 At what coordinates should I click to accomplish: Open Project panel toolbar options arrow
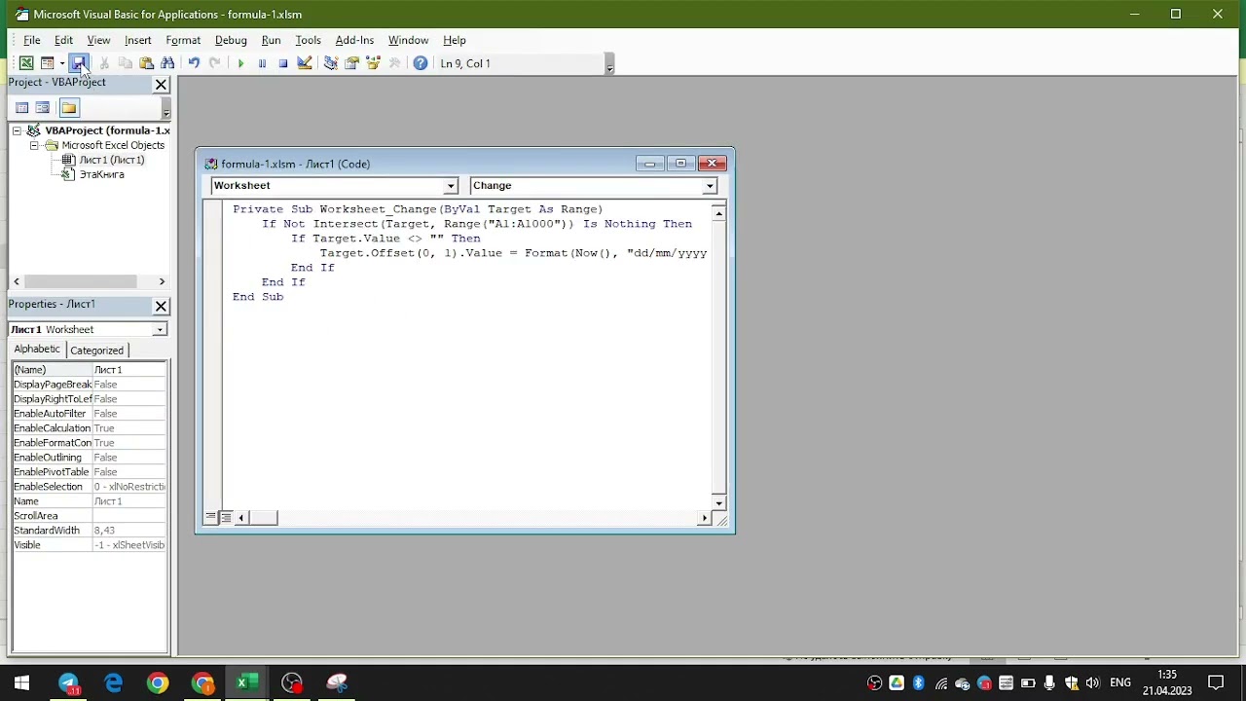click(x=165, y=109)
